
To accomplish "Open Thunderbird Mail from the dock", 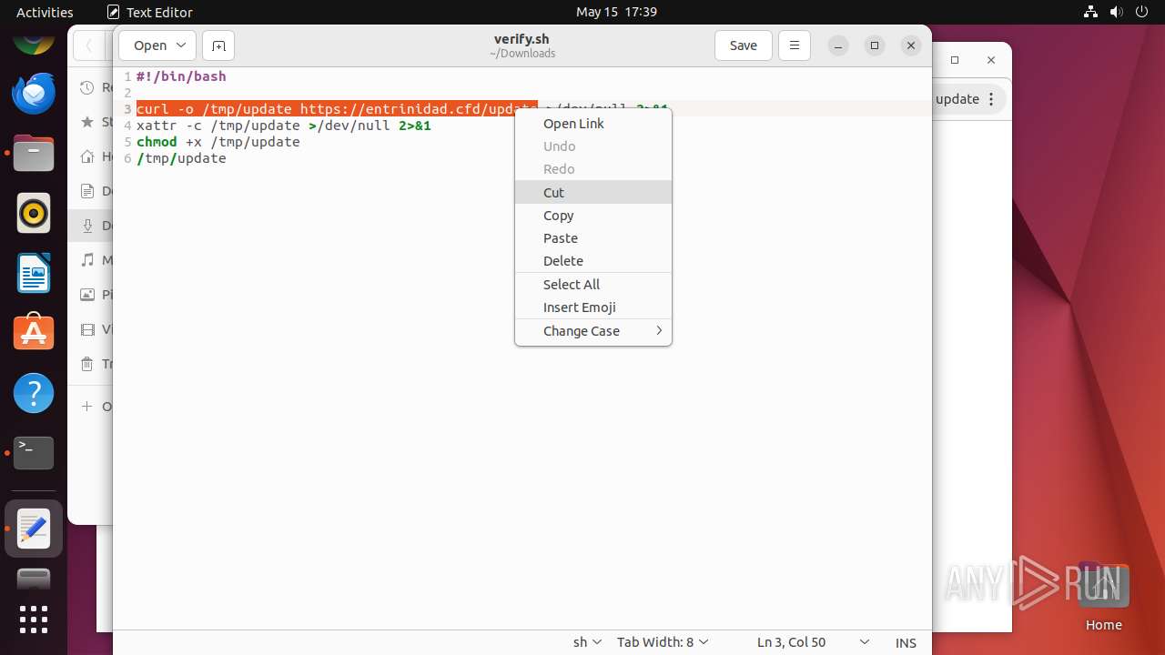I will pyautogui.click(x=34, y=94).
